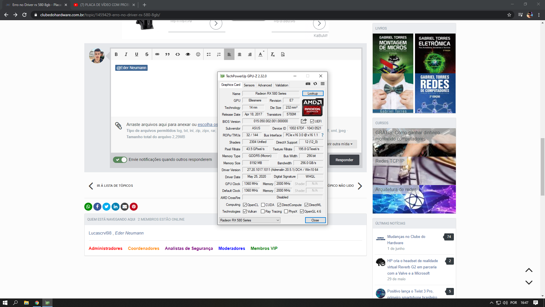Click the bus interface question mark
This screenshot has height=307, width=545.
[322, 135]
